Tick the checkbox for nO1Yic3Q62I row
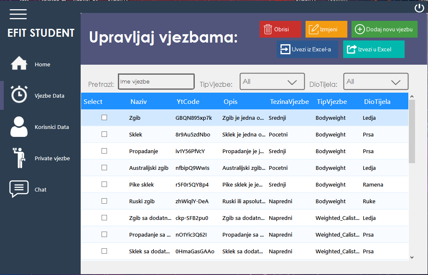Image resolution: width=428 pixels, height=275 pixels. tap(104, 235)
